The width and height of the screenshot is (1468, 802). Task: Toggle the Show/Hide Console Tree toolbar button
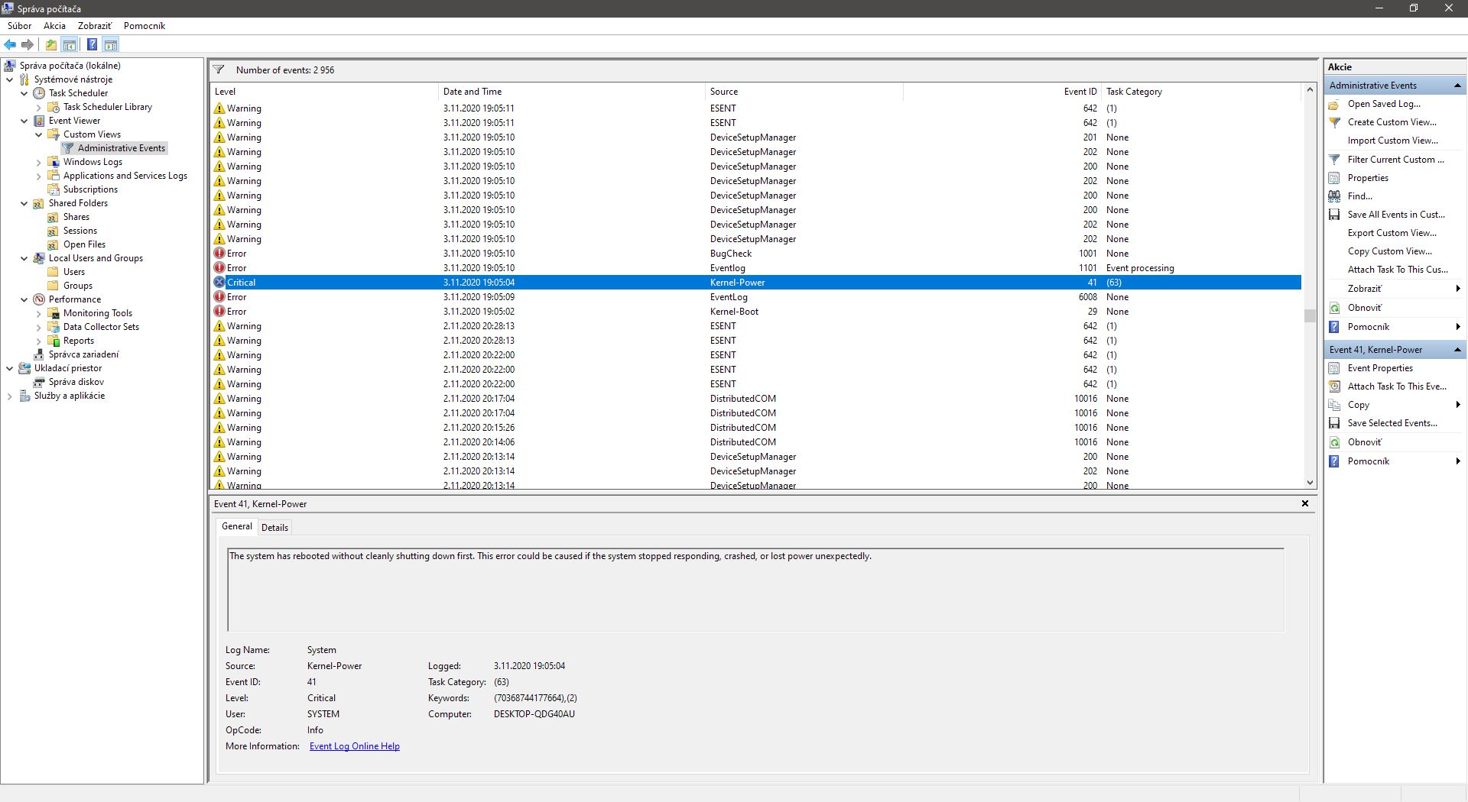click(70, 45)
